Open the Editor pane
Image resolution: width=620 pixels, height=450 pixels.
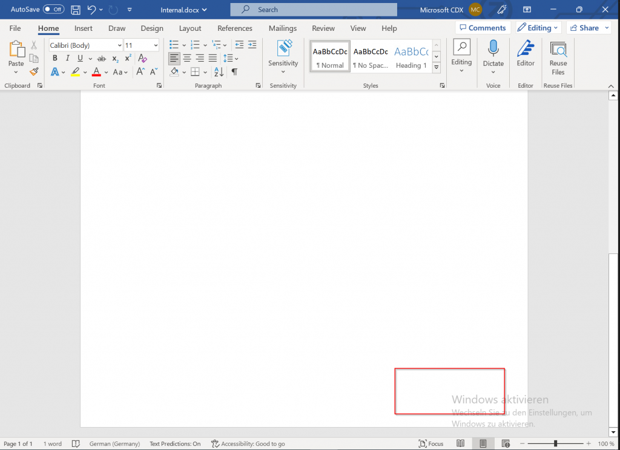click(526, 57)
